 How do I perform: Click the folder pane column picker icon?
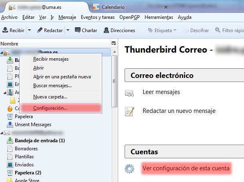(x=114, y=43)
